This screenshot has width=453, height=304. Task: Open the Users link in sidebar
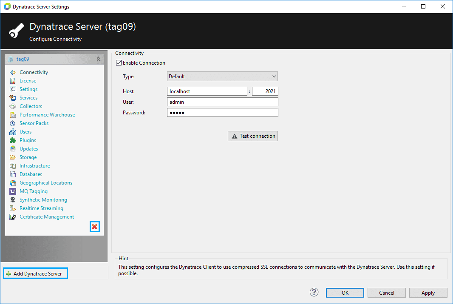tap(26, 132)
